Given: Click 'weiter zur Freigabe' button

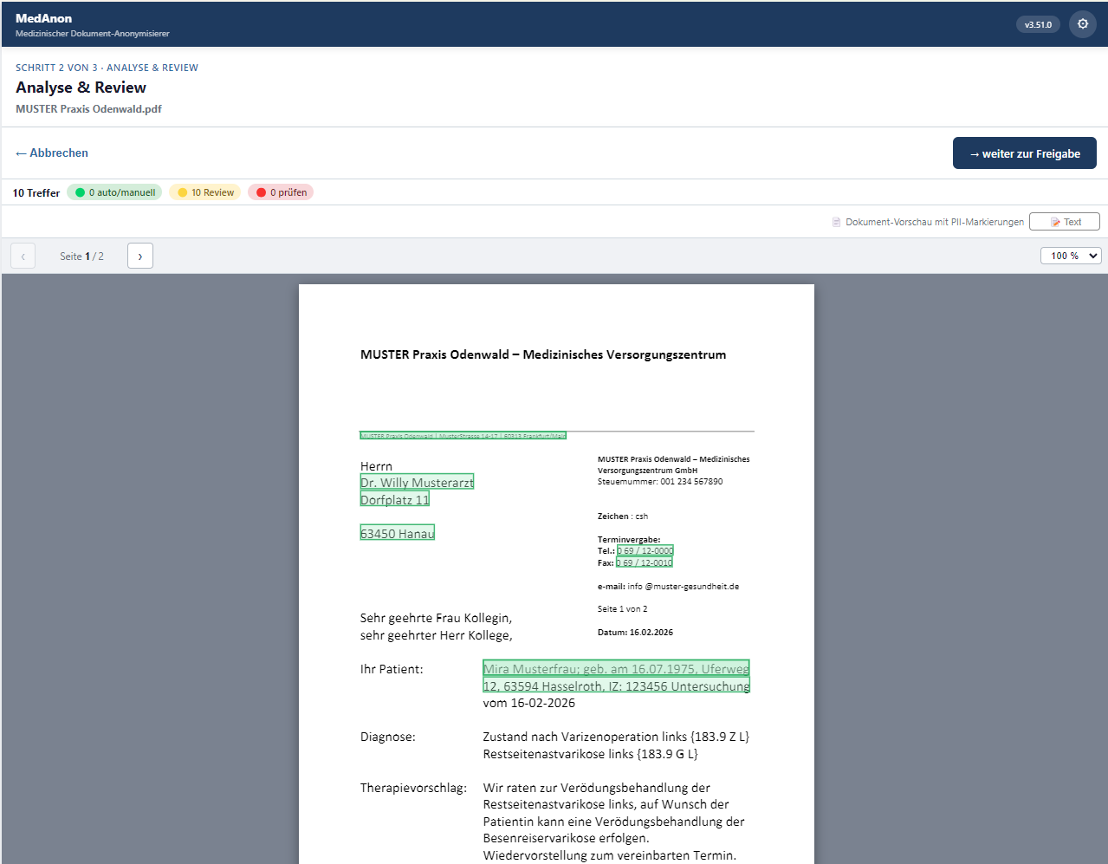Looking at the screenshot, I should tap(1024, 153).
